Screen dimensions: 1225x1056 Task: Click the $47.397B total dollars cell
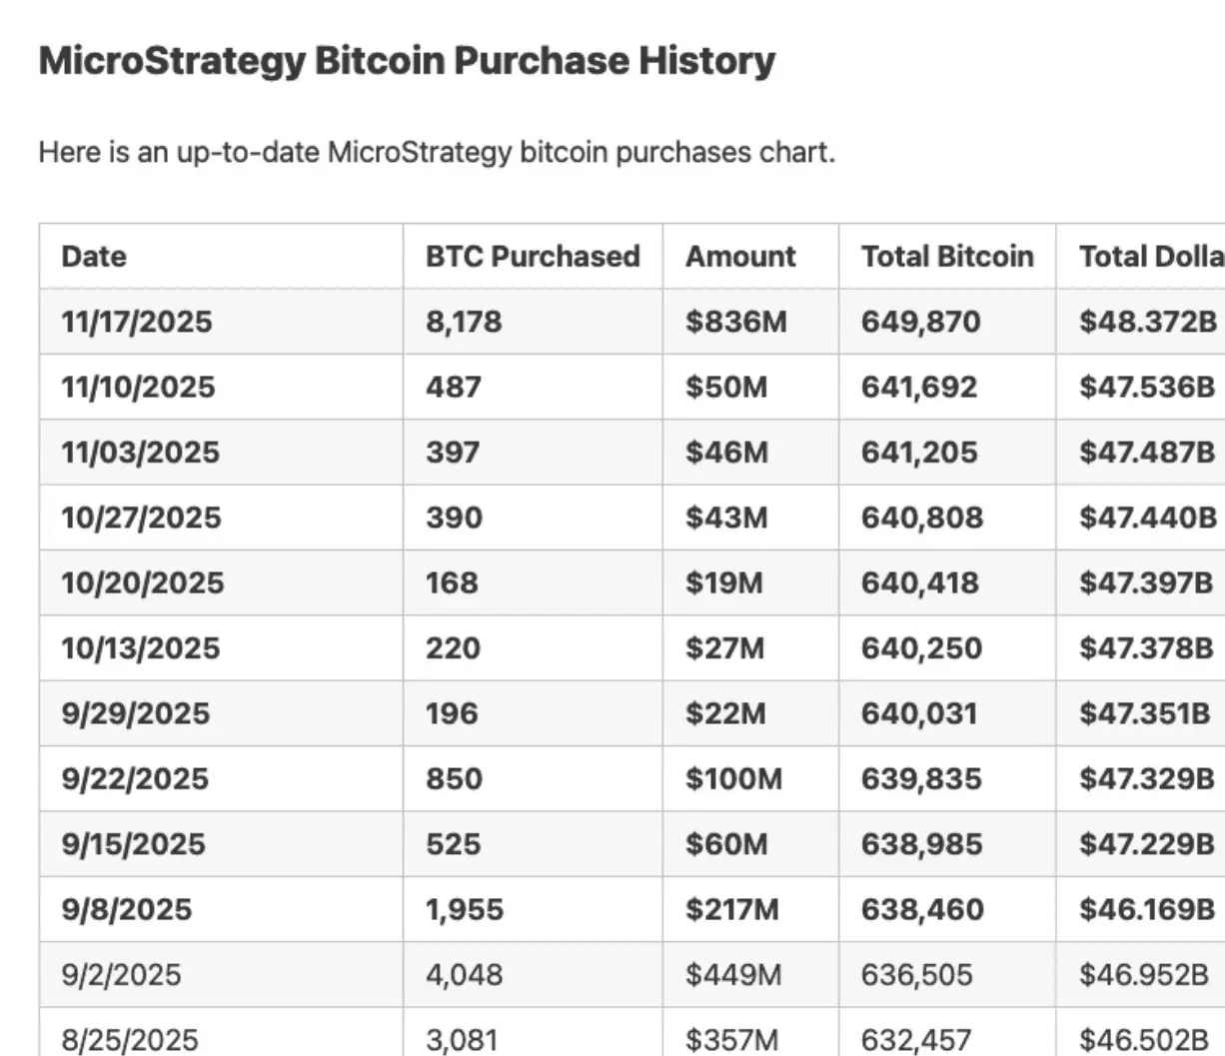[x=1146, y=582]
